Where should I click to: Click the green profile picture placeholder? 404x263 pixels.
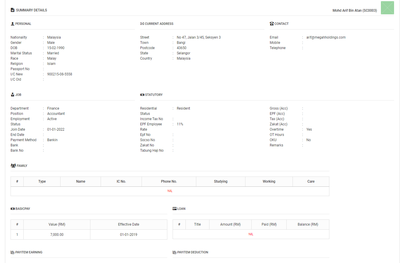tap(387, 8)
